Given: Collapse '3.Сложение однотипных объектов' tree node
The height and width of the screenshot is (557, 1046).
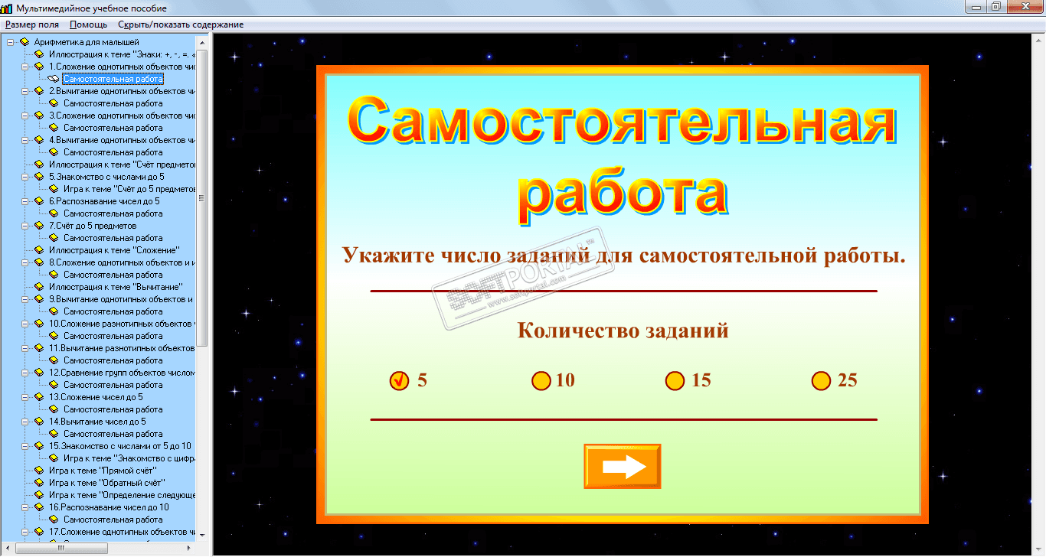Looking at the screenshot, I should 25,116.
